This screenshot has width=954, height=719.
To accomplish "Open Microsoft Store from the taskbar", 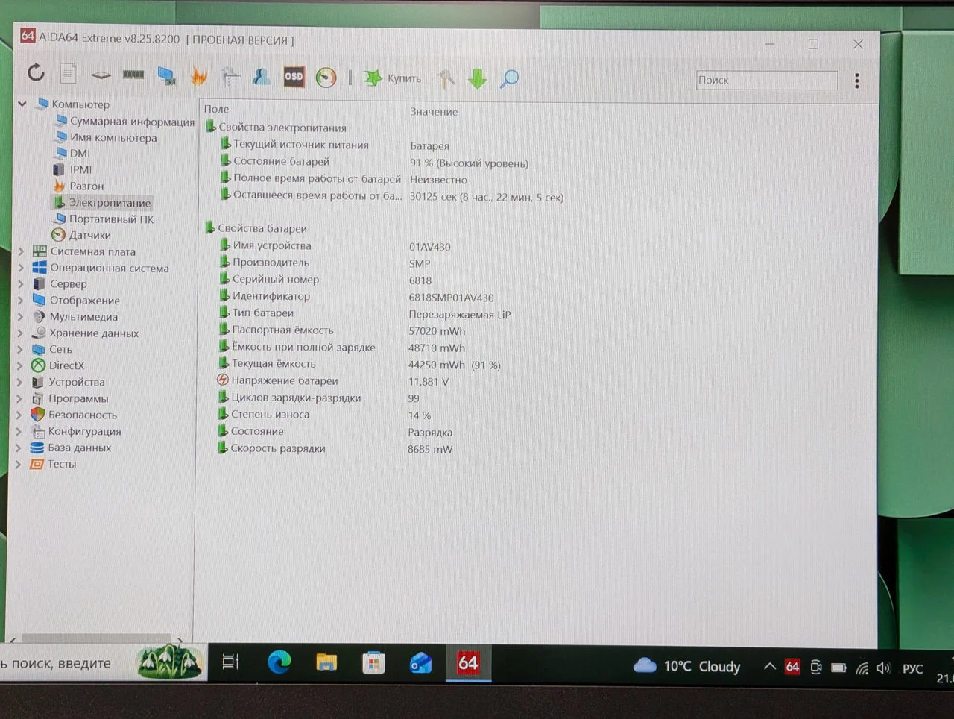I will [373, 662].
